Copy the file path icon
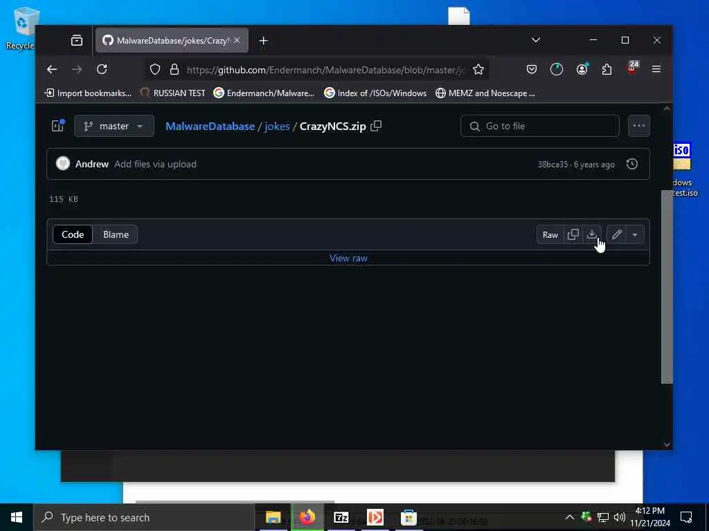709x531 pixels. (376, 126)
